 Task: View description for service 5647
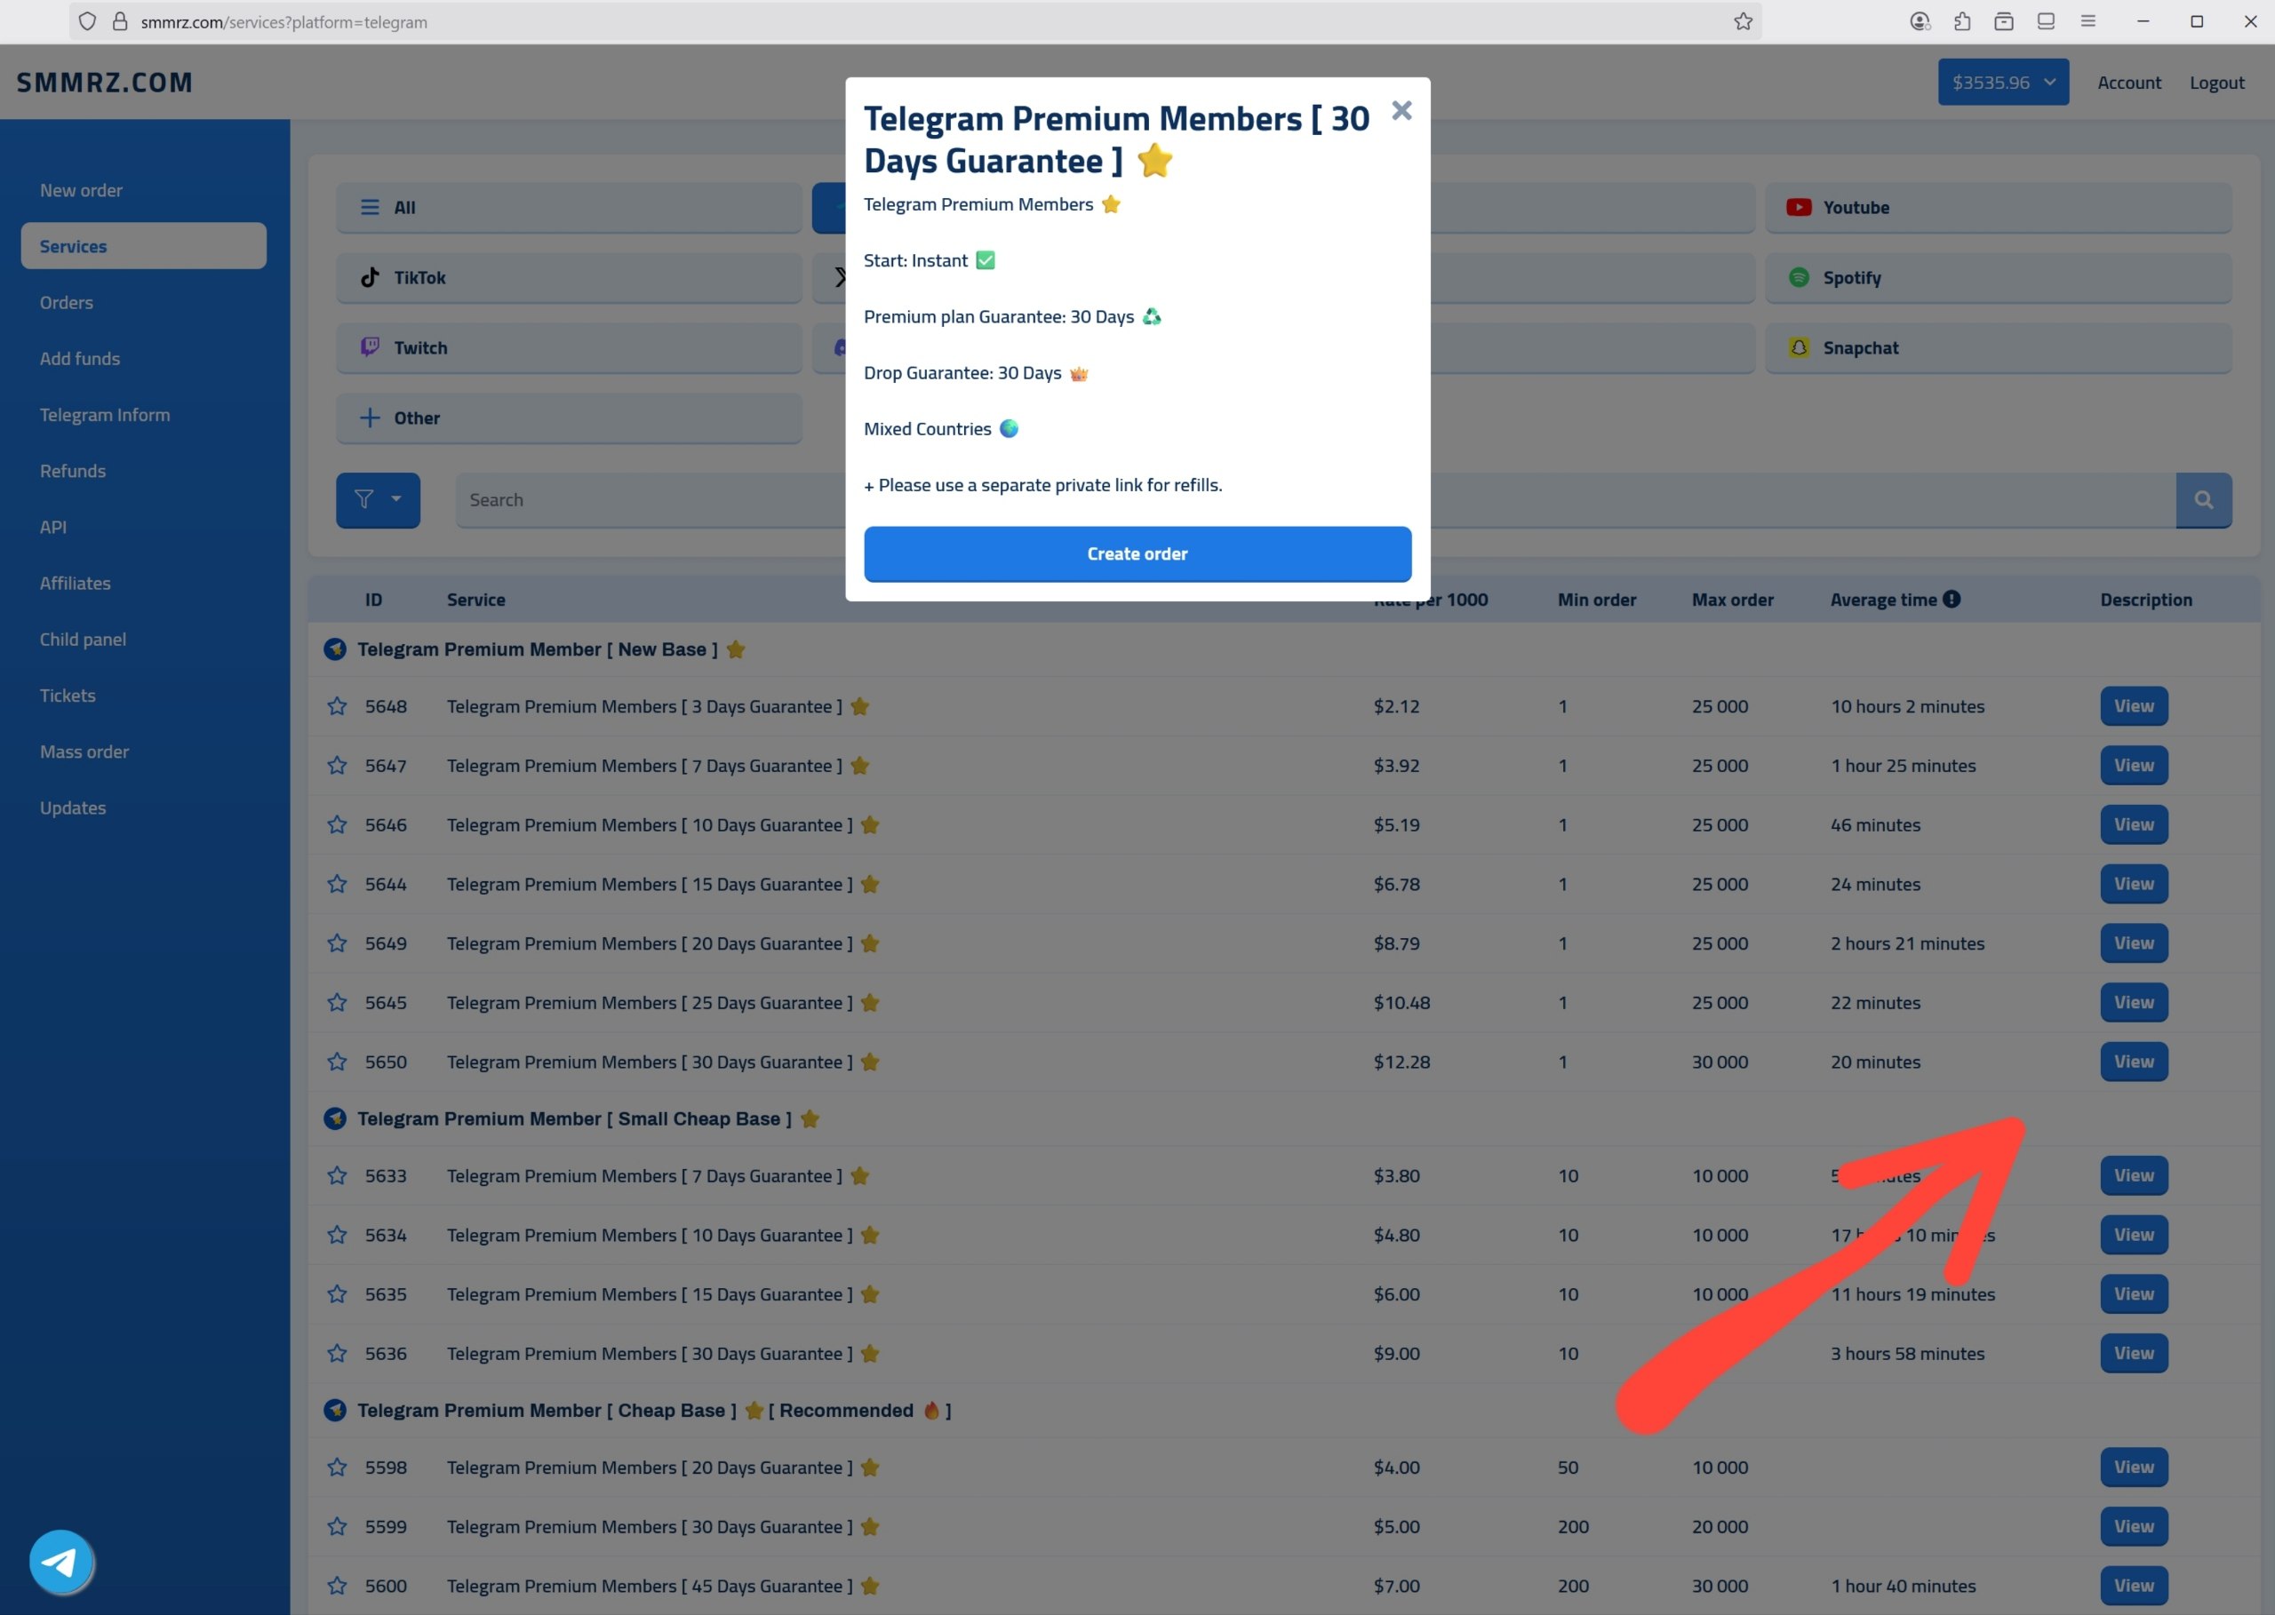[2133, 766]
